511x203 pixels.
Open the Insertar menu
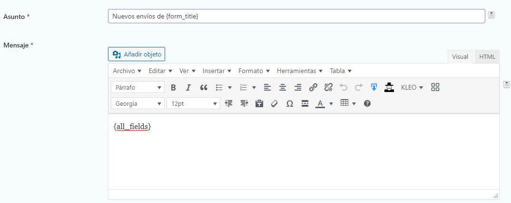pos(216,71)
